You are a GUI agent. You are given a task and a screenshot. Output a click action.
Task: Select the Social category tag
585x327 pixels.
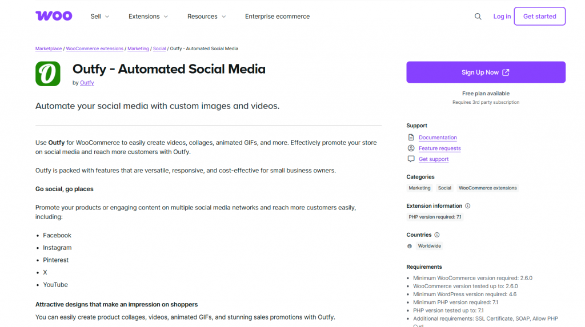click(444, 188)
